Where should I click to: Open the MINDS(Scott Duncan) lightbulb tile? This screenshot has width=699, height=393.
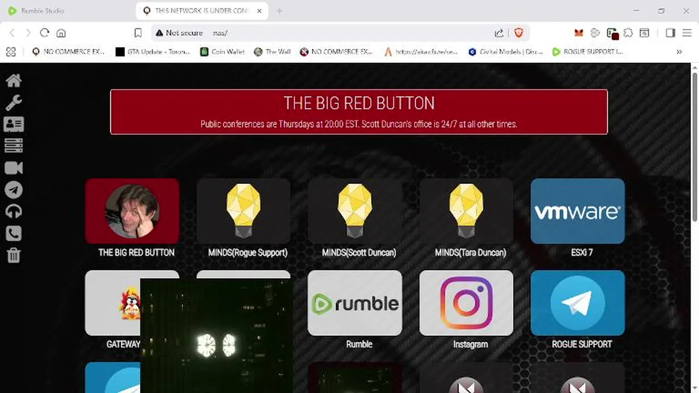355,211
